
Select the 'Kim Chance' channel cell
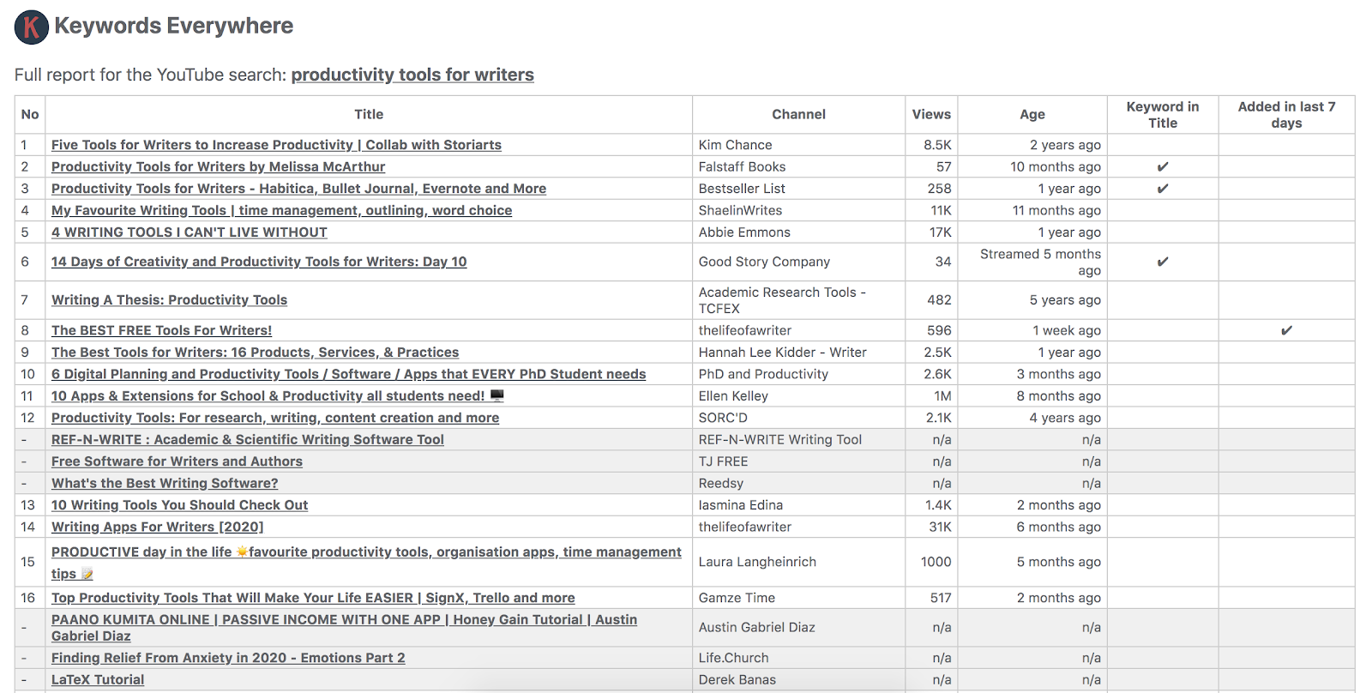click(x=798, y=145)
